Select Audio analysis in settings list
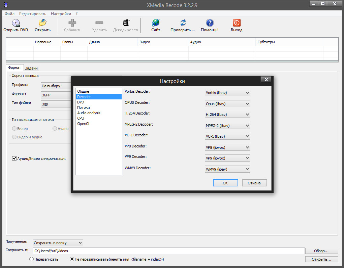Screen dimensions: 344x268 pyautogui.click(x=99, y=113)
